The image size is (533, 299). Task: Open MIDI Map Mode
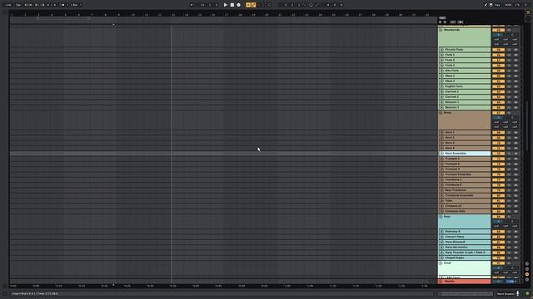508,5
